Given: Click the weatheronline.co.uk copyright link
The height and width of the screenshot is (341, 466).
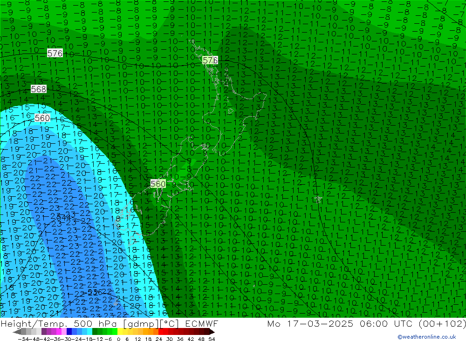Looking at the screenshot, I should 426,337.
